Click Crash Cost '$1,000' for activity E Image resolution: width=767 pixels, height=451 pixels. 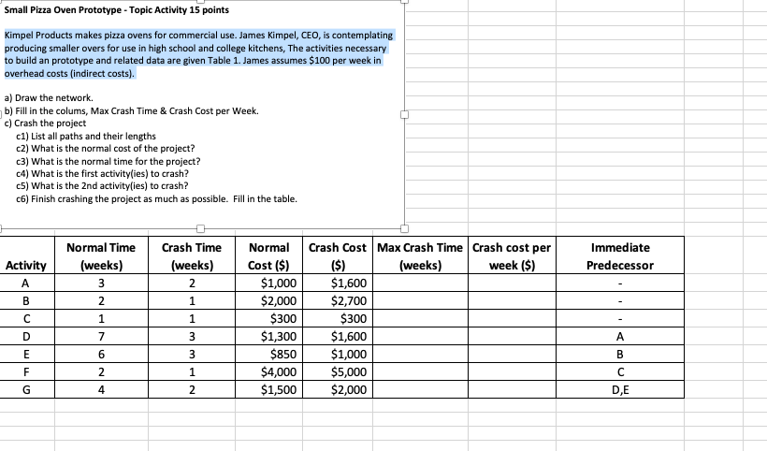coord(338,354)
